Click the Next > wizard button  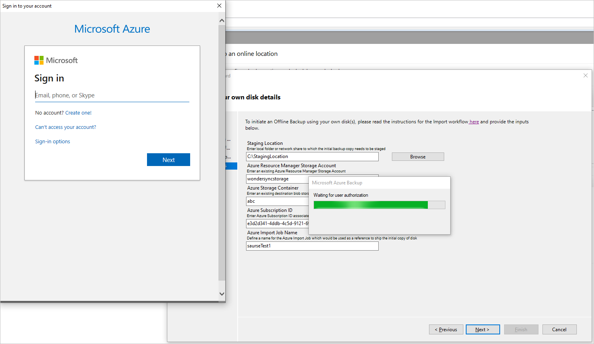pos(483,329)
